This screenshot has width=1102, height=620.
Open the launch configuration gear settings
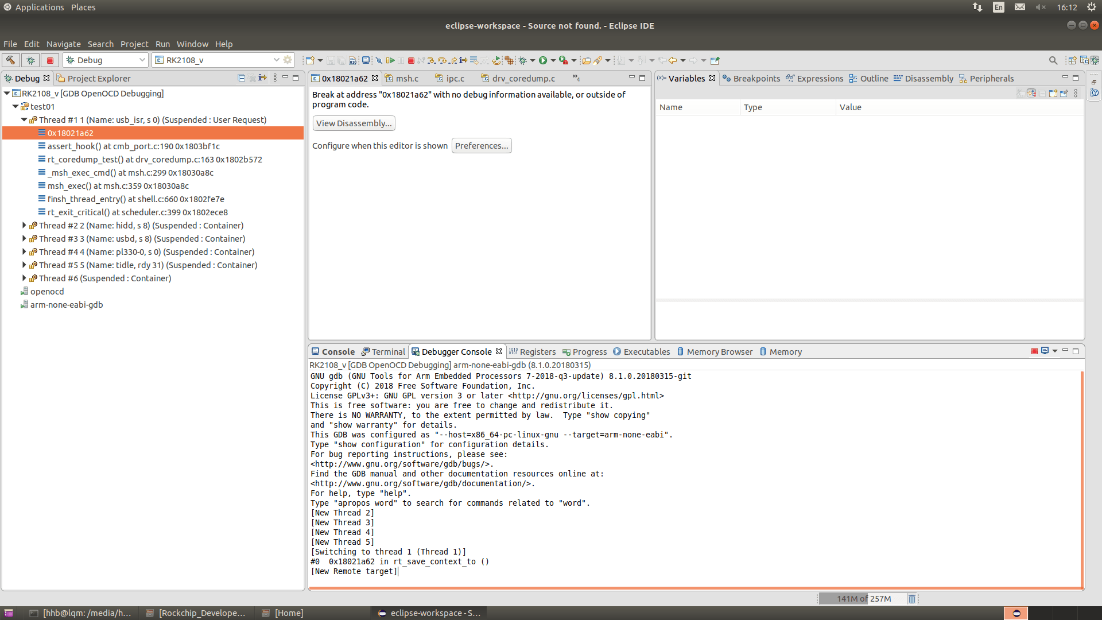(x=288, y=60)
